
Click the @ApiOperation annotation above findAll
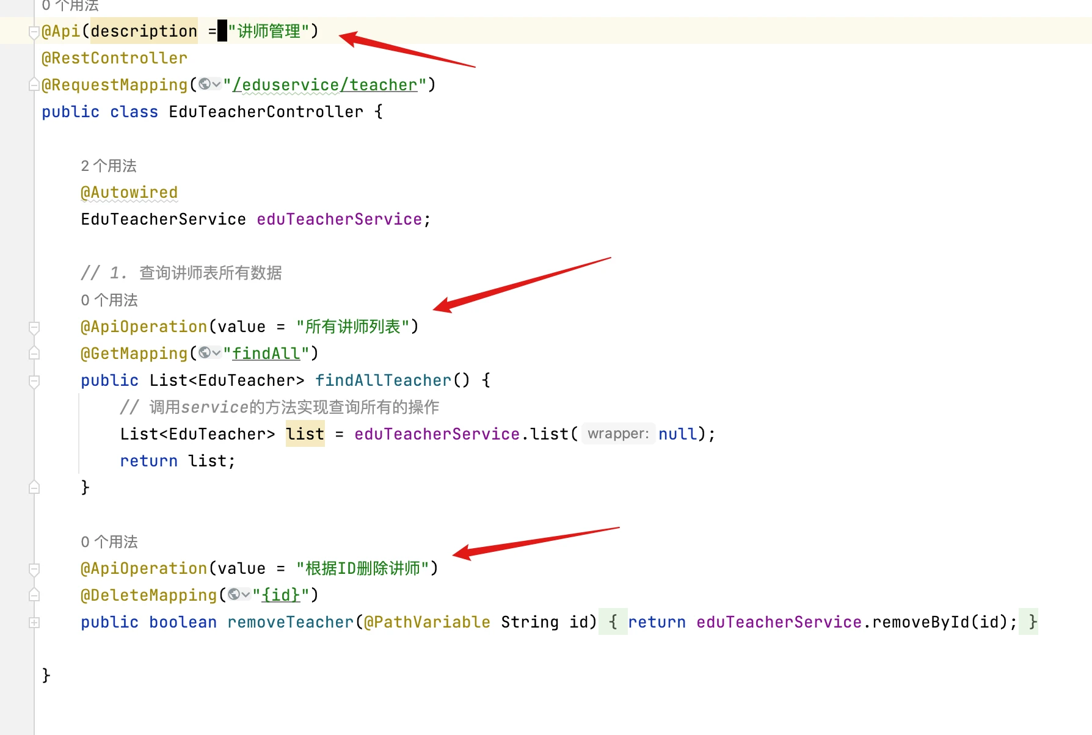[144, 327]
